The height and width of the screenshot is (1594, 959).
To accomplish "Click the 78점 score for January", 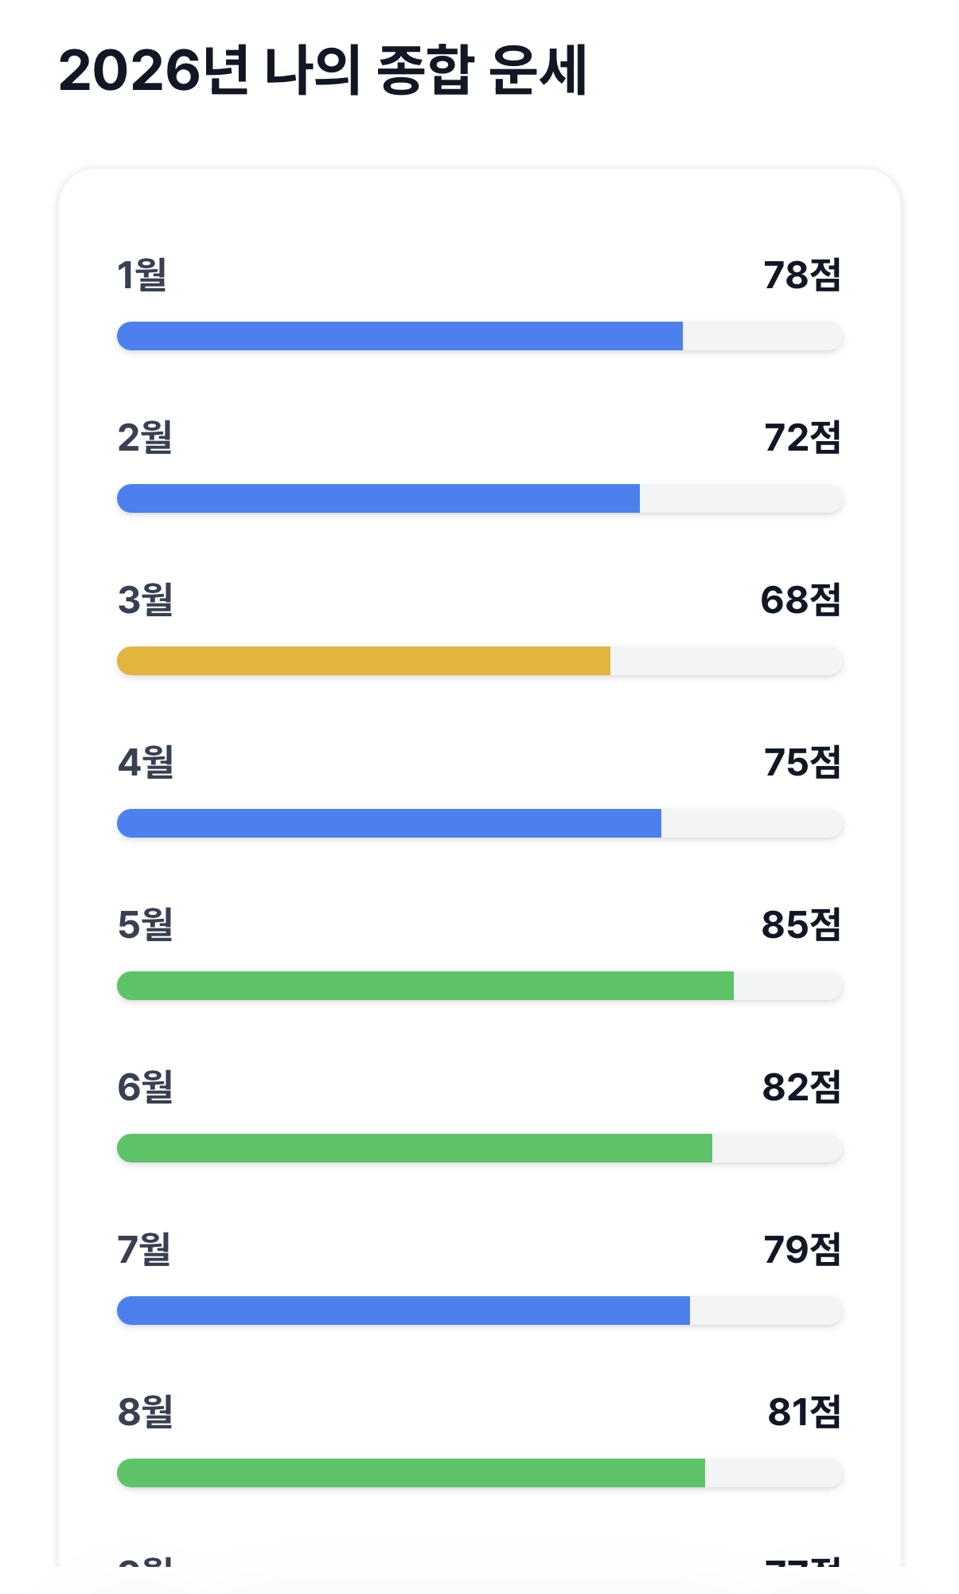I will pos(801,275).
